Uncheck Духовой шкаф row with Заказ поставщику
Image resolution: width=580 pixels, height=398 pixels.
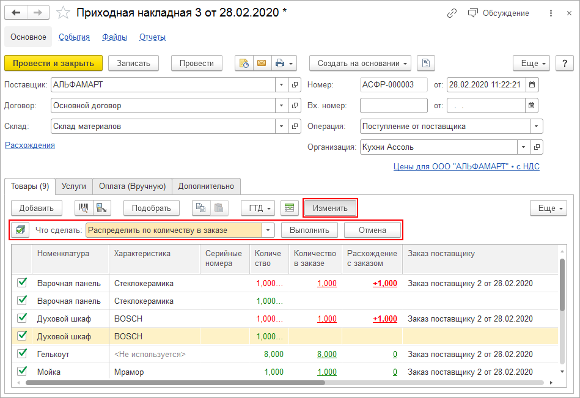22,318
